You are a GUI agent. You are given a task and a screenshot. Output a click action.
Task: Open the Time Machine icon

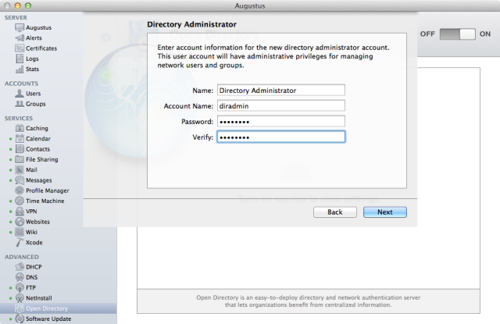pos(20,201)
